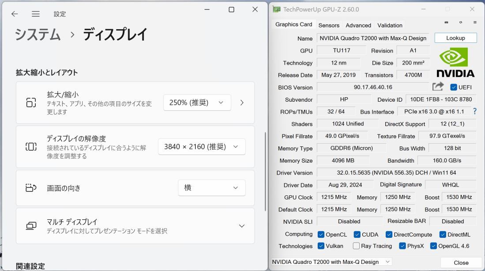This screenshot has width=485, height=271.
Task: Click the GDDR6 (Micron) memory type value
Action: [351, 148]
